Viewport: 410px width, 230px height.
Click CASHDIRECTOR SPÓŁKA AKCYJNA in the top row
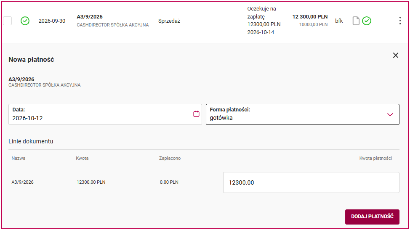click(x=113, y=25)
